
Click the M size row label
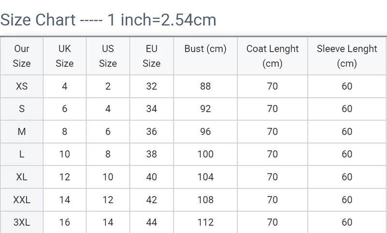point(22,131)
